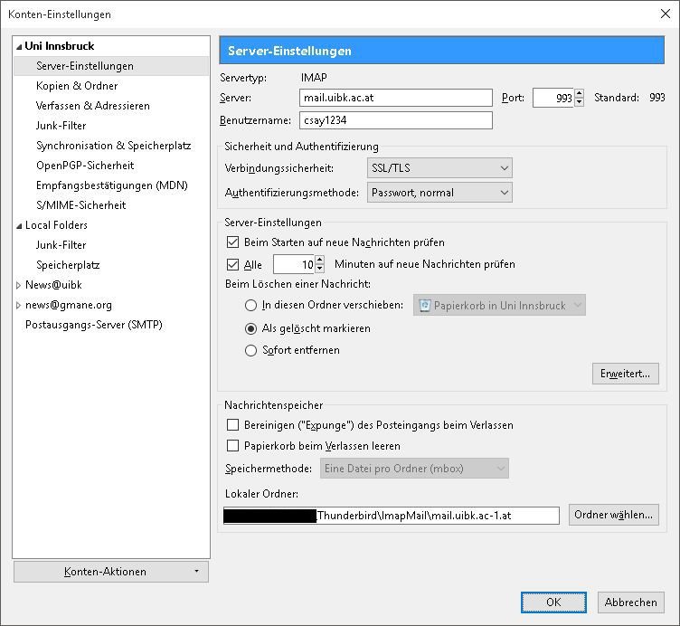Confirm settings with the OK button
This screenshot has width=680, height=626.
click(553, 602)
